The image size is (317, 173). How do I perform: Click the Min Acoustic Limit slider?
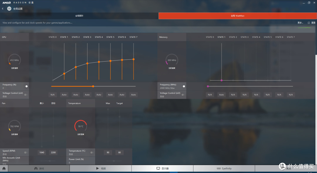point(50,161)
